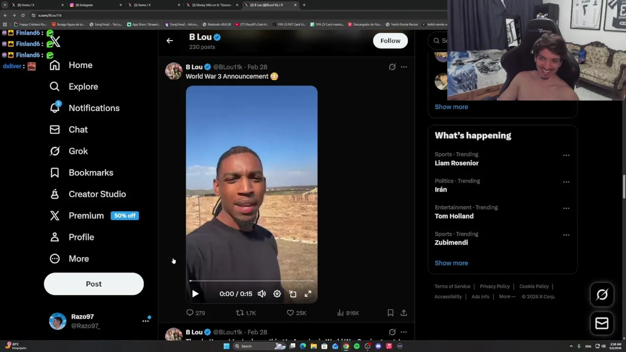Open floating messages envelope button
Viewport: 626px width, 352px height.
coord(602,323)
